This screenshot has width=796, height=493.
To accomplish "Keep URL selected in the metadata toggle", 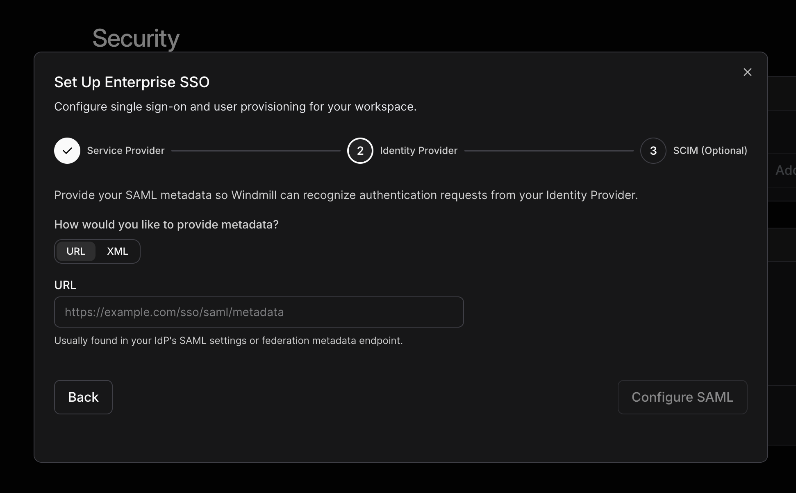I will point(76,251).
